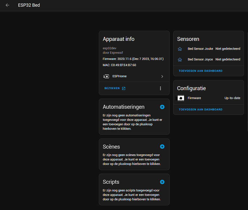Click the home icon beside Bed Sensor Joyce
The width and height of the screenshot is (248, 210).
[180, 59]
